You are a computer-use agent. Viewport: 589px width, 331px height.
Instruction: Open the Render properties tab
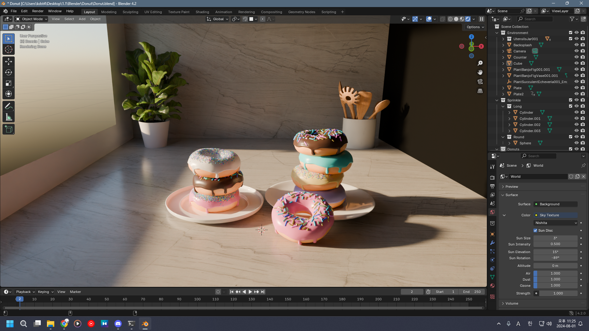coord(492,178)
